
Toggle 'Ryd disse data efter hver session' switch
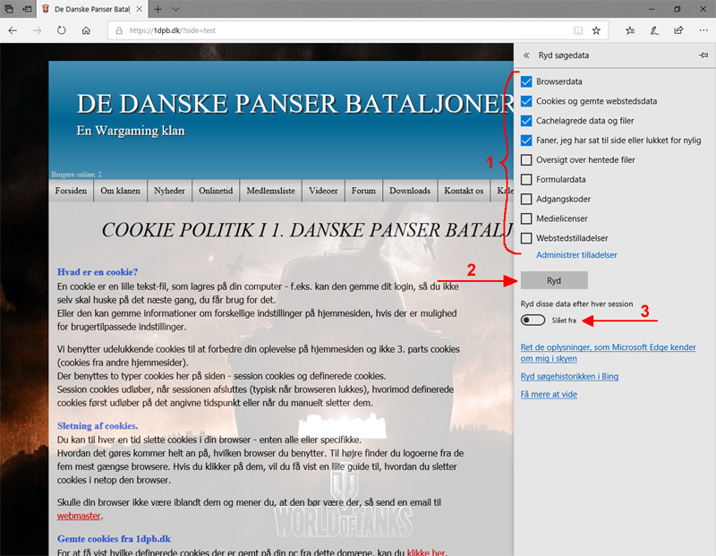(x=532, y=320)
